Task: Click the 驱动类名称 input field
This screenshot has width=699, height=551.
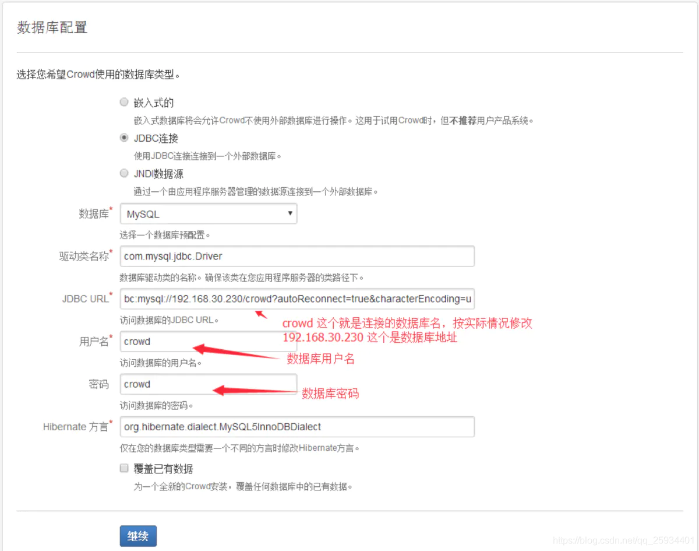Action: [297, 256]
